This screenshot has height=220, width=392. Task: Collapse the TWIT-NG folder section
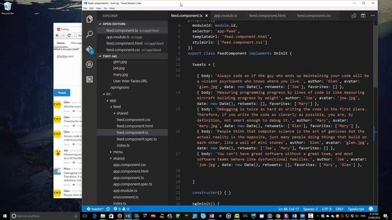tap(100, 56)
